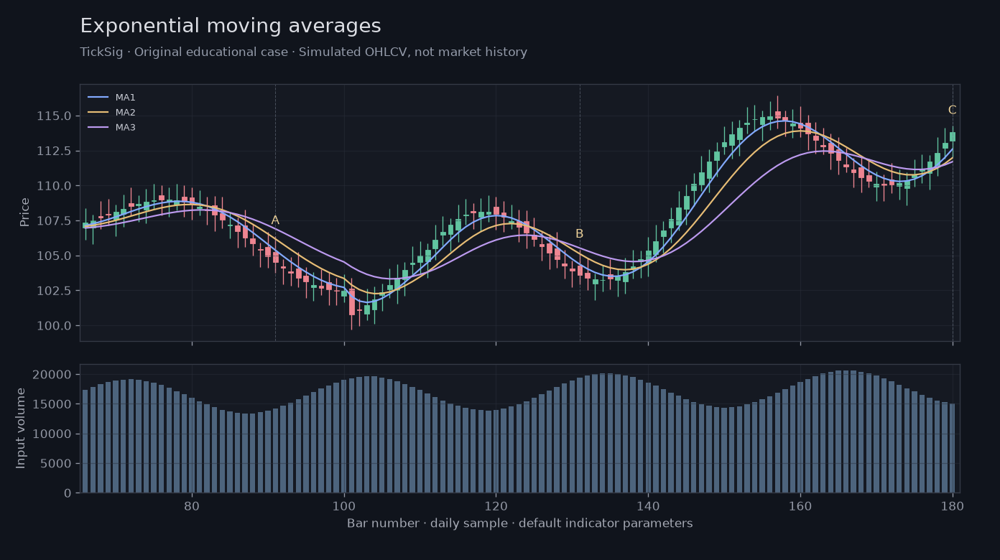This screenshot has width=1000, height=560.
Task: Click the MA1 legend entry
Action: pos(112,97)
